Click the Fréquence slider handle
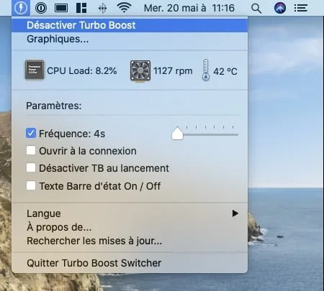The image size is (324, 291). pos(177,133)
